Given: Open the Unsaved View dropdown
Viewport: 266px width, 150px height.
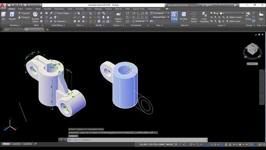Looking at the screenshot, I should (160, 17).
